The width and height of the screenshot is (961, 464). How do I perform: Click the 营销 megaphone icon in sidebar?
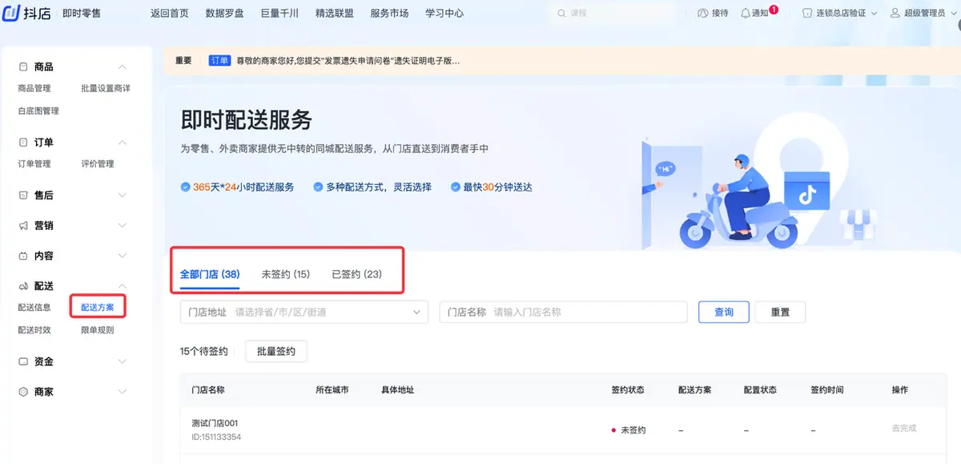(x=23, y=226)
